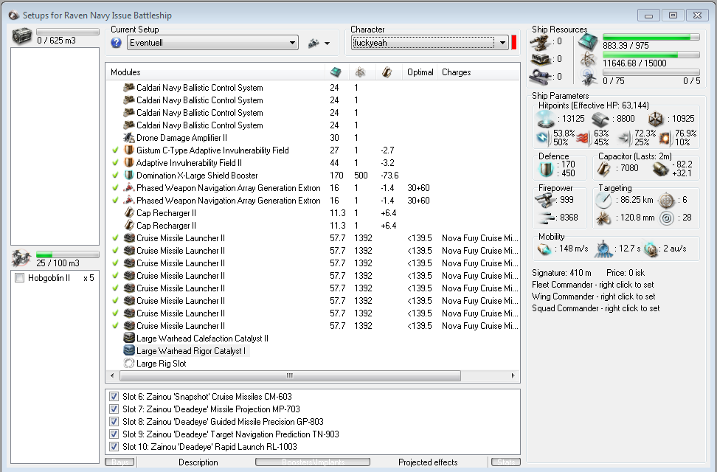717x472 pixels.
Task: Click the powergrid resource icon in Ship Resources
Action: 588,60
